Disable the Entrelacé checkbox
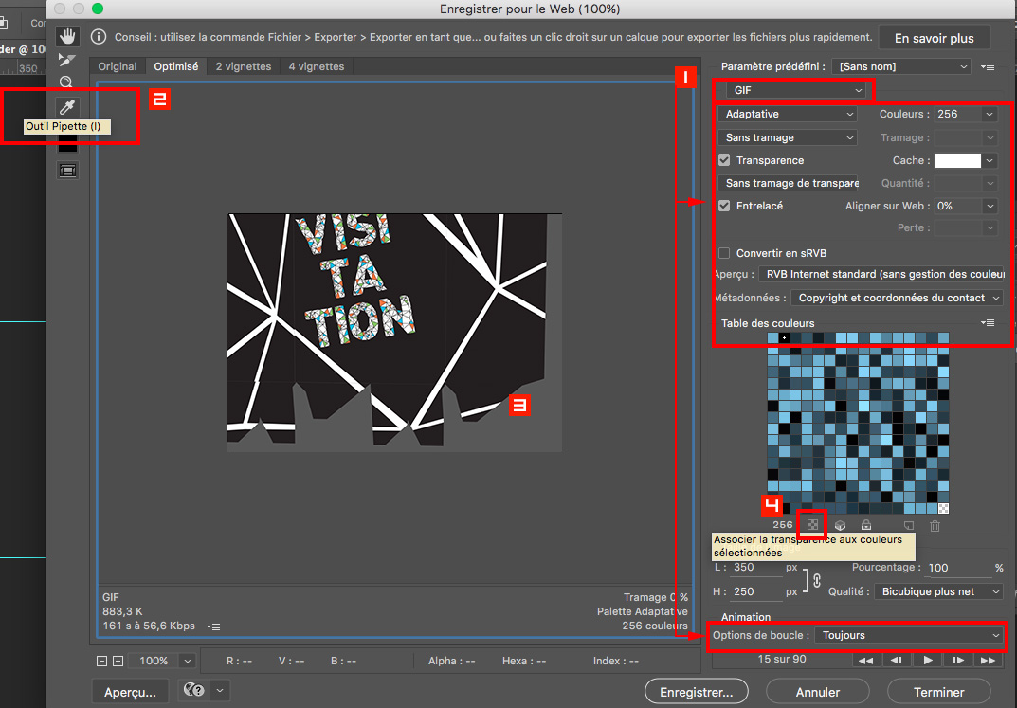The width and height of the screenshot is (1017, 708). pos(724,206)
